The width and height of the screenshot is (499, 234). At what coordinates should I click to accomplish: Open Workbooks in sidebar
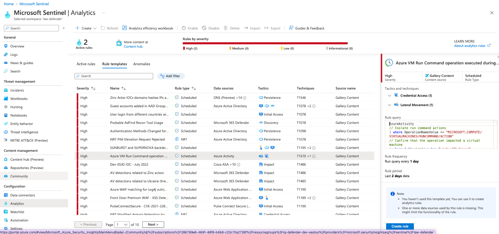(19, 99)
